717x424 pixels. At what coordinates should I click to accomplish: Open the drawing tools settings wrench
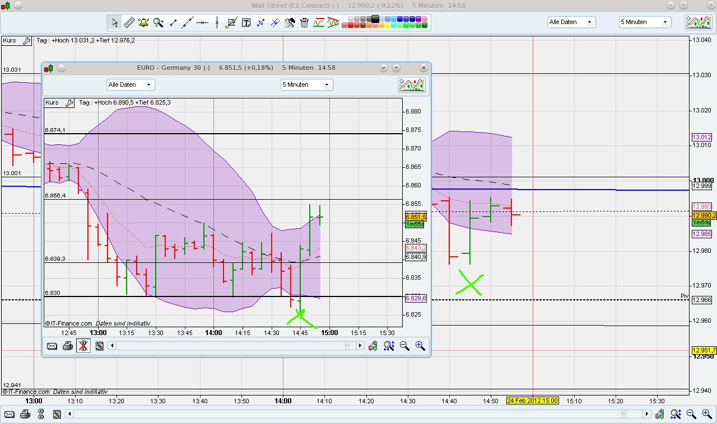(x=290, y=22)
